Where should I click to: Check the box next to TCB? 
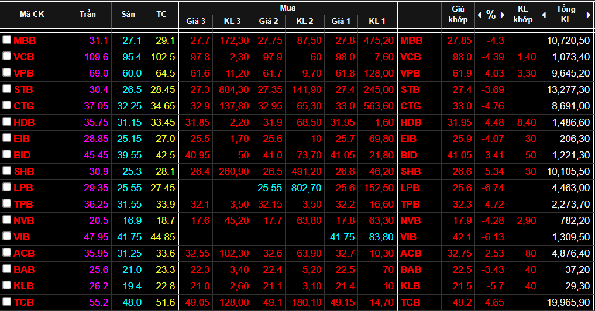pos(6,302)
